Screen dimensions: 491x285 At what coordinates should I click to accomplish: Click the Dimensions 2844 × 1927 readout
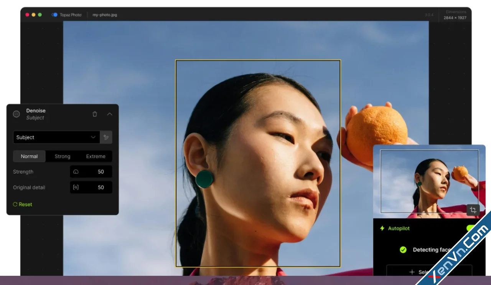click(455, 15)
